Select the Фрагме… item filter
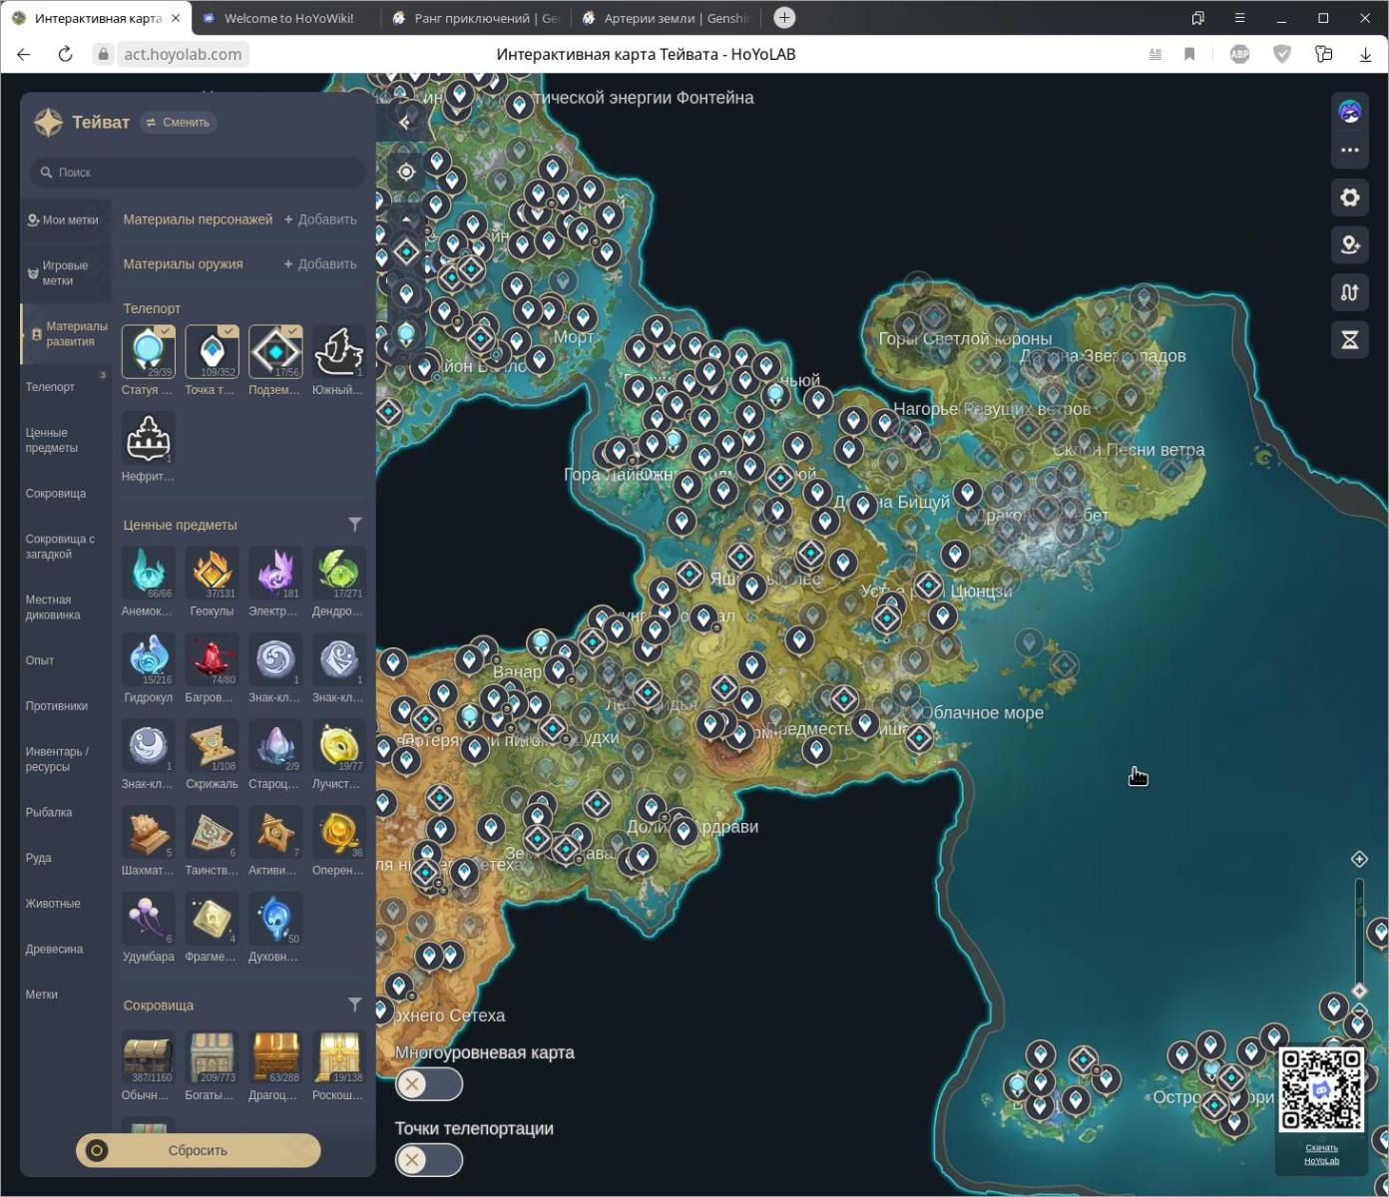This screenshot has height=1197, width=1389. (x=212, y=919)
